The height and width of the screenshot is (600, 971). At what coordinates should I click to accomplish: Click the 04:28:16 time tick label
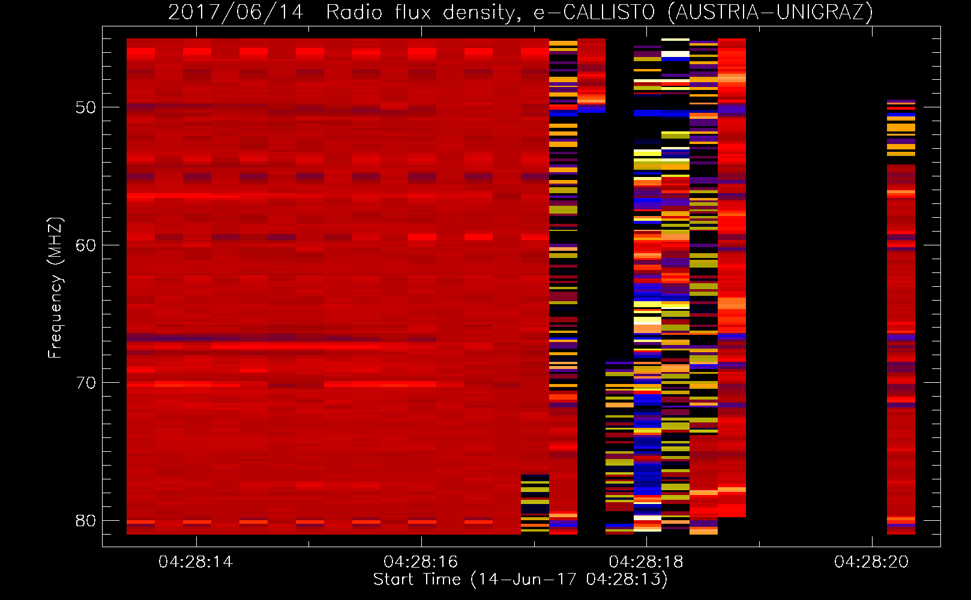tap(421, 562)
